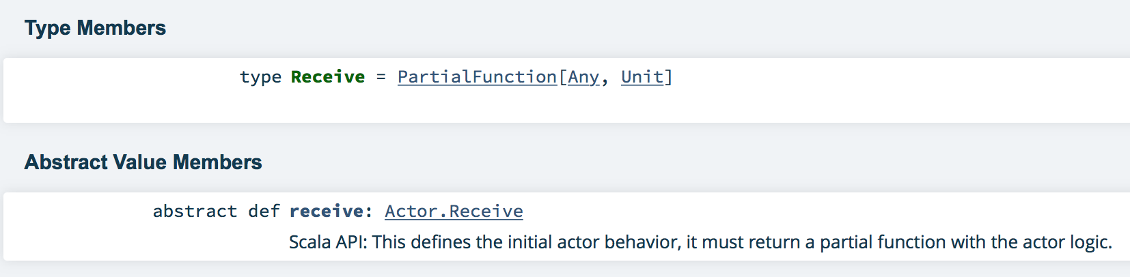Click the colon after receive

pyautogui.click(x=369, y=212)
